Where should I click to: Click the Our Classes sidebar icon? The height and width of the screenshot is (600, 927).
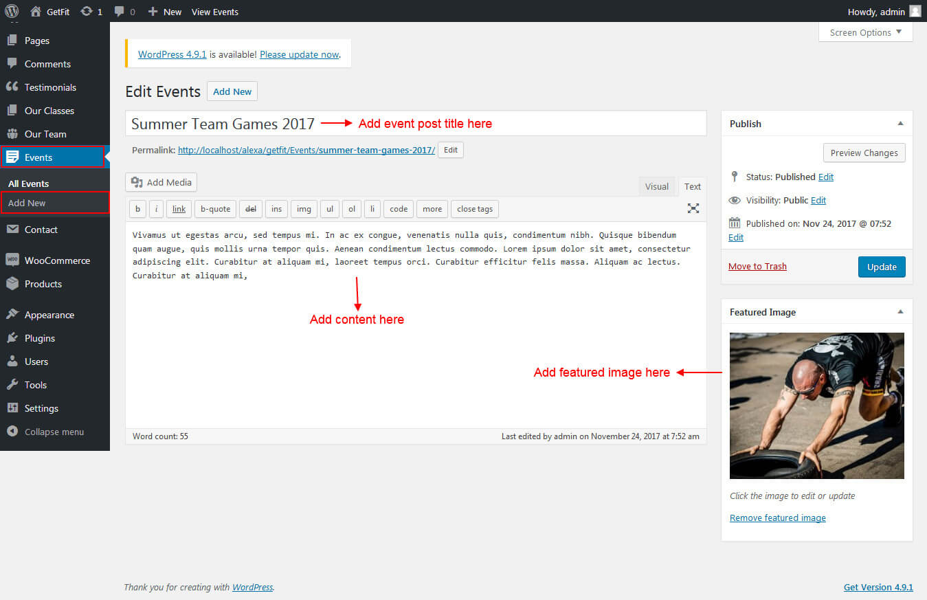tap(12, 111)
